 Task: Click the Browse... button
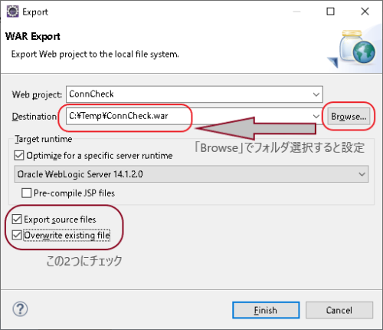point(349,117)
